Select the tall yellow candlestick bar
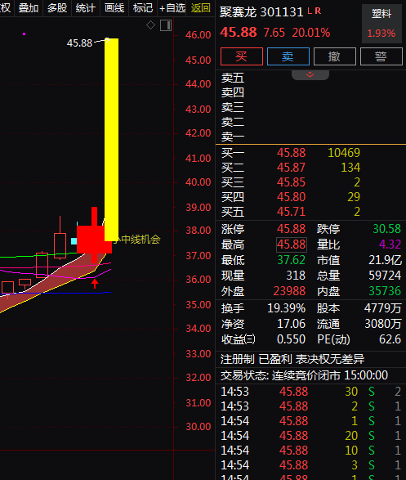The width and height of the screenshot is (406, 480). click(x=111, y=140)
